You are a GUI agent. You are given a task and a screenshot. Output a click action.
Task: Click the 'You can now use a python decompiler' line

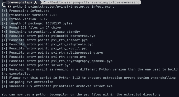pyautogui.click(x=81, y=94)
